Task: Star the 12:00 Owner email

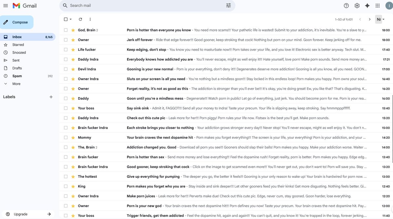Action: coord(73,206)
